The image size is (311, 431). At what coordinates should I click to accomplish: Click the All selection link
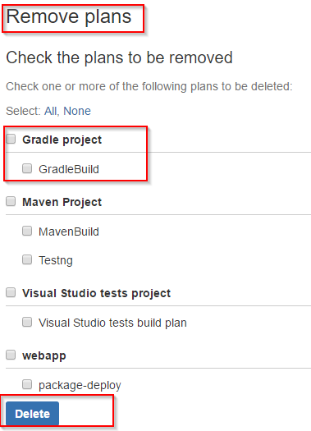tap(51, 111)
